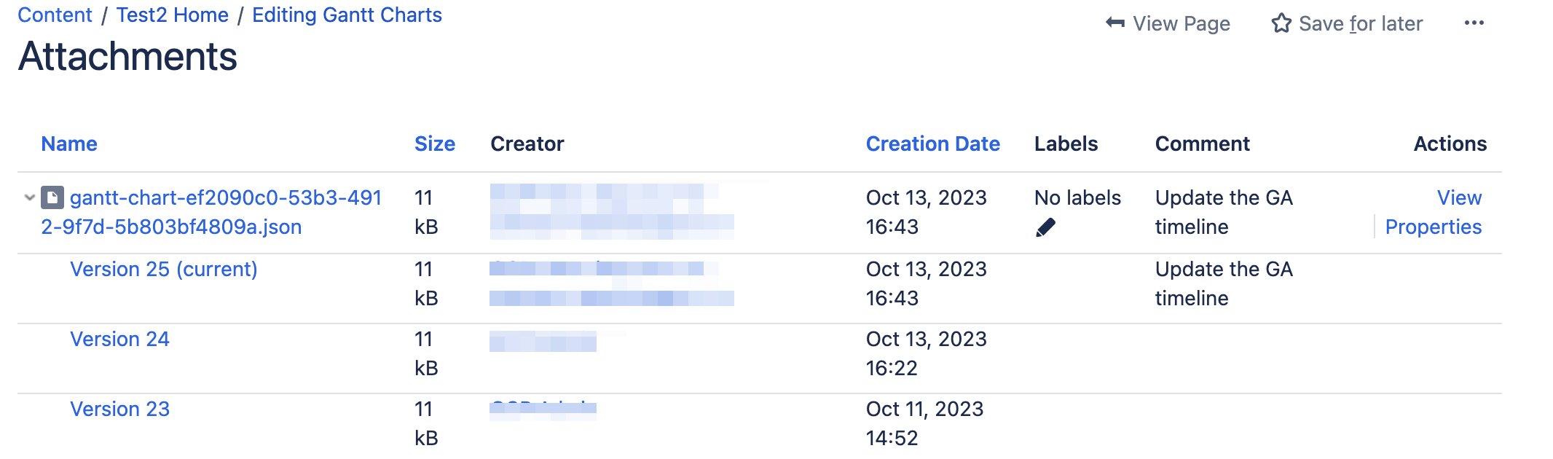Click the Save for later button text
The image size is (1553, 459).
1360,23
